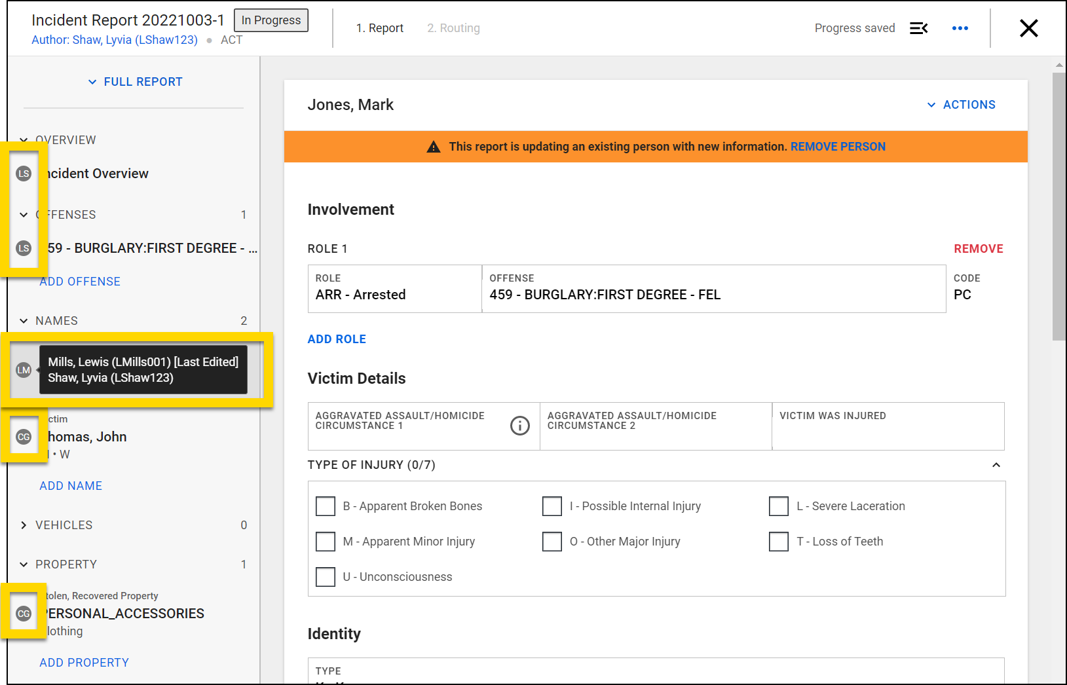Open the overflow three-dot menu
1067x685 pixels.
point(960,28)
